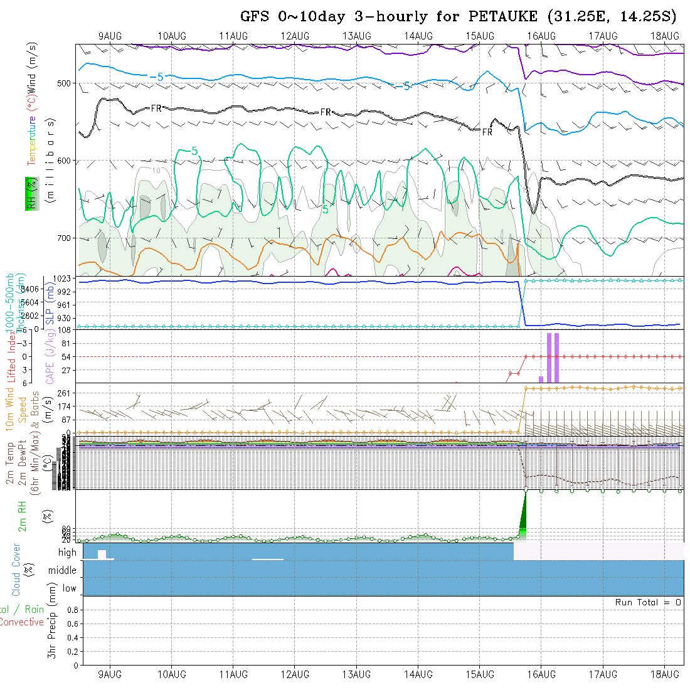The height and width of the screenshot is (690, 690).
Task: Click the 1023 SLP axis value
Action: pos(61,279)
